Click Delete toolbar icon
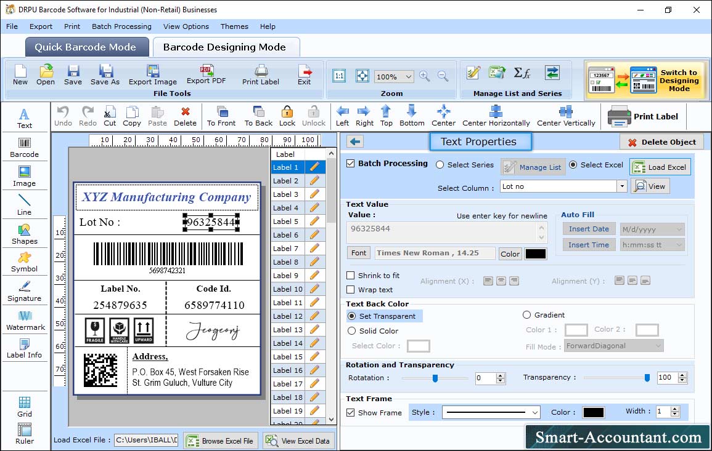 pos(186,116)
